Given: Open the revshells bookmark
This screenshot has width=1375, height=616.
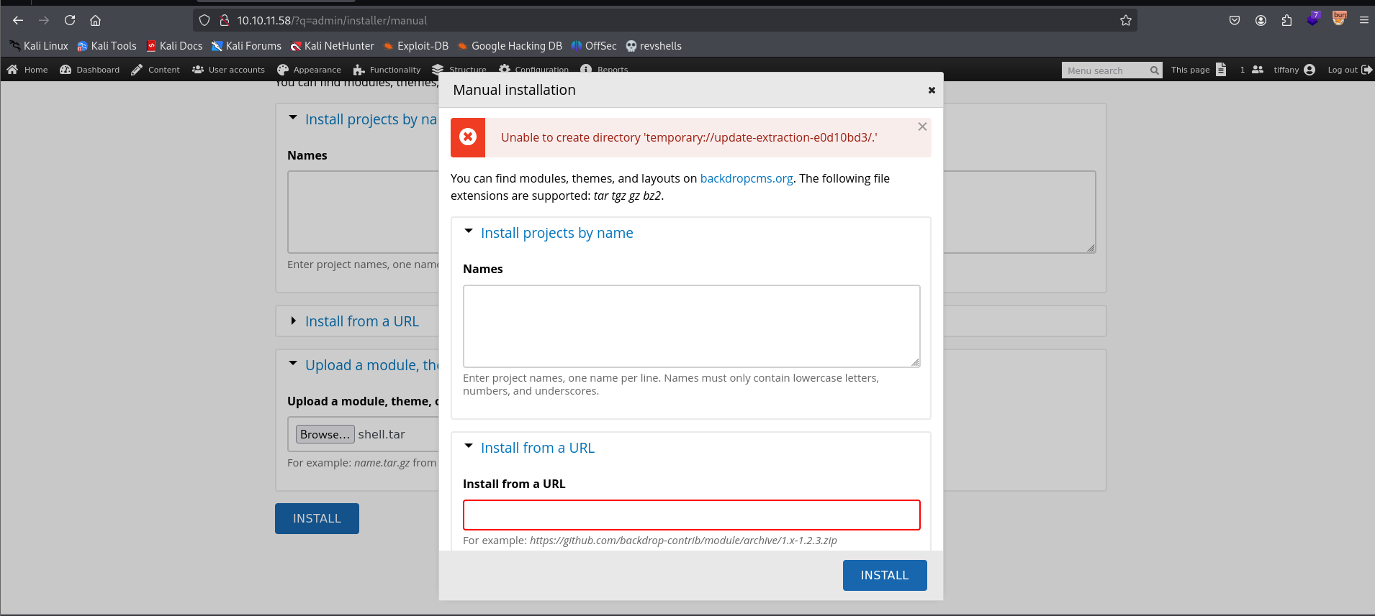Looking at the screenshot, I should [653, 46].
